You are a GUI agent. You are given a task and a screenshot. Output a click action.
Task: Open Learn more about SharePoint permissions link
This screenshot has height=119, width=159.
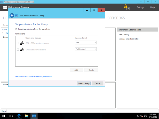click(x=34, y=77)
